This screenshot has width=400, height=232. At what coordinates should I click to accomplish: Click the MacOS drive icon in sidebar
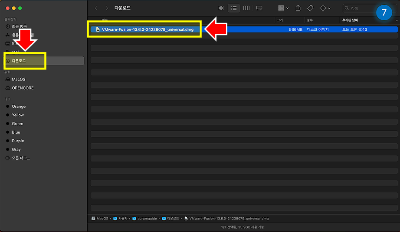(x=8, y=79)
